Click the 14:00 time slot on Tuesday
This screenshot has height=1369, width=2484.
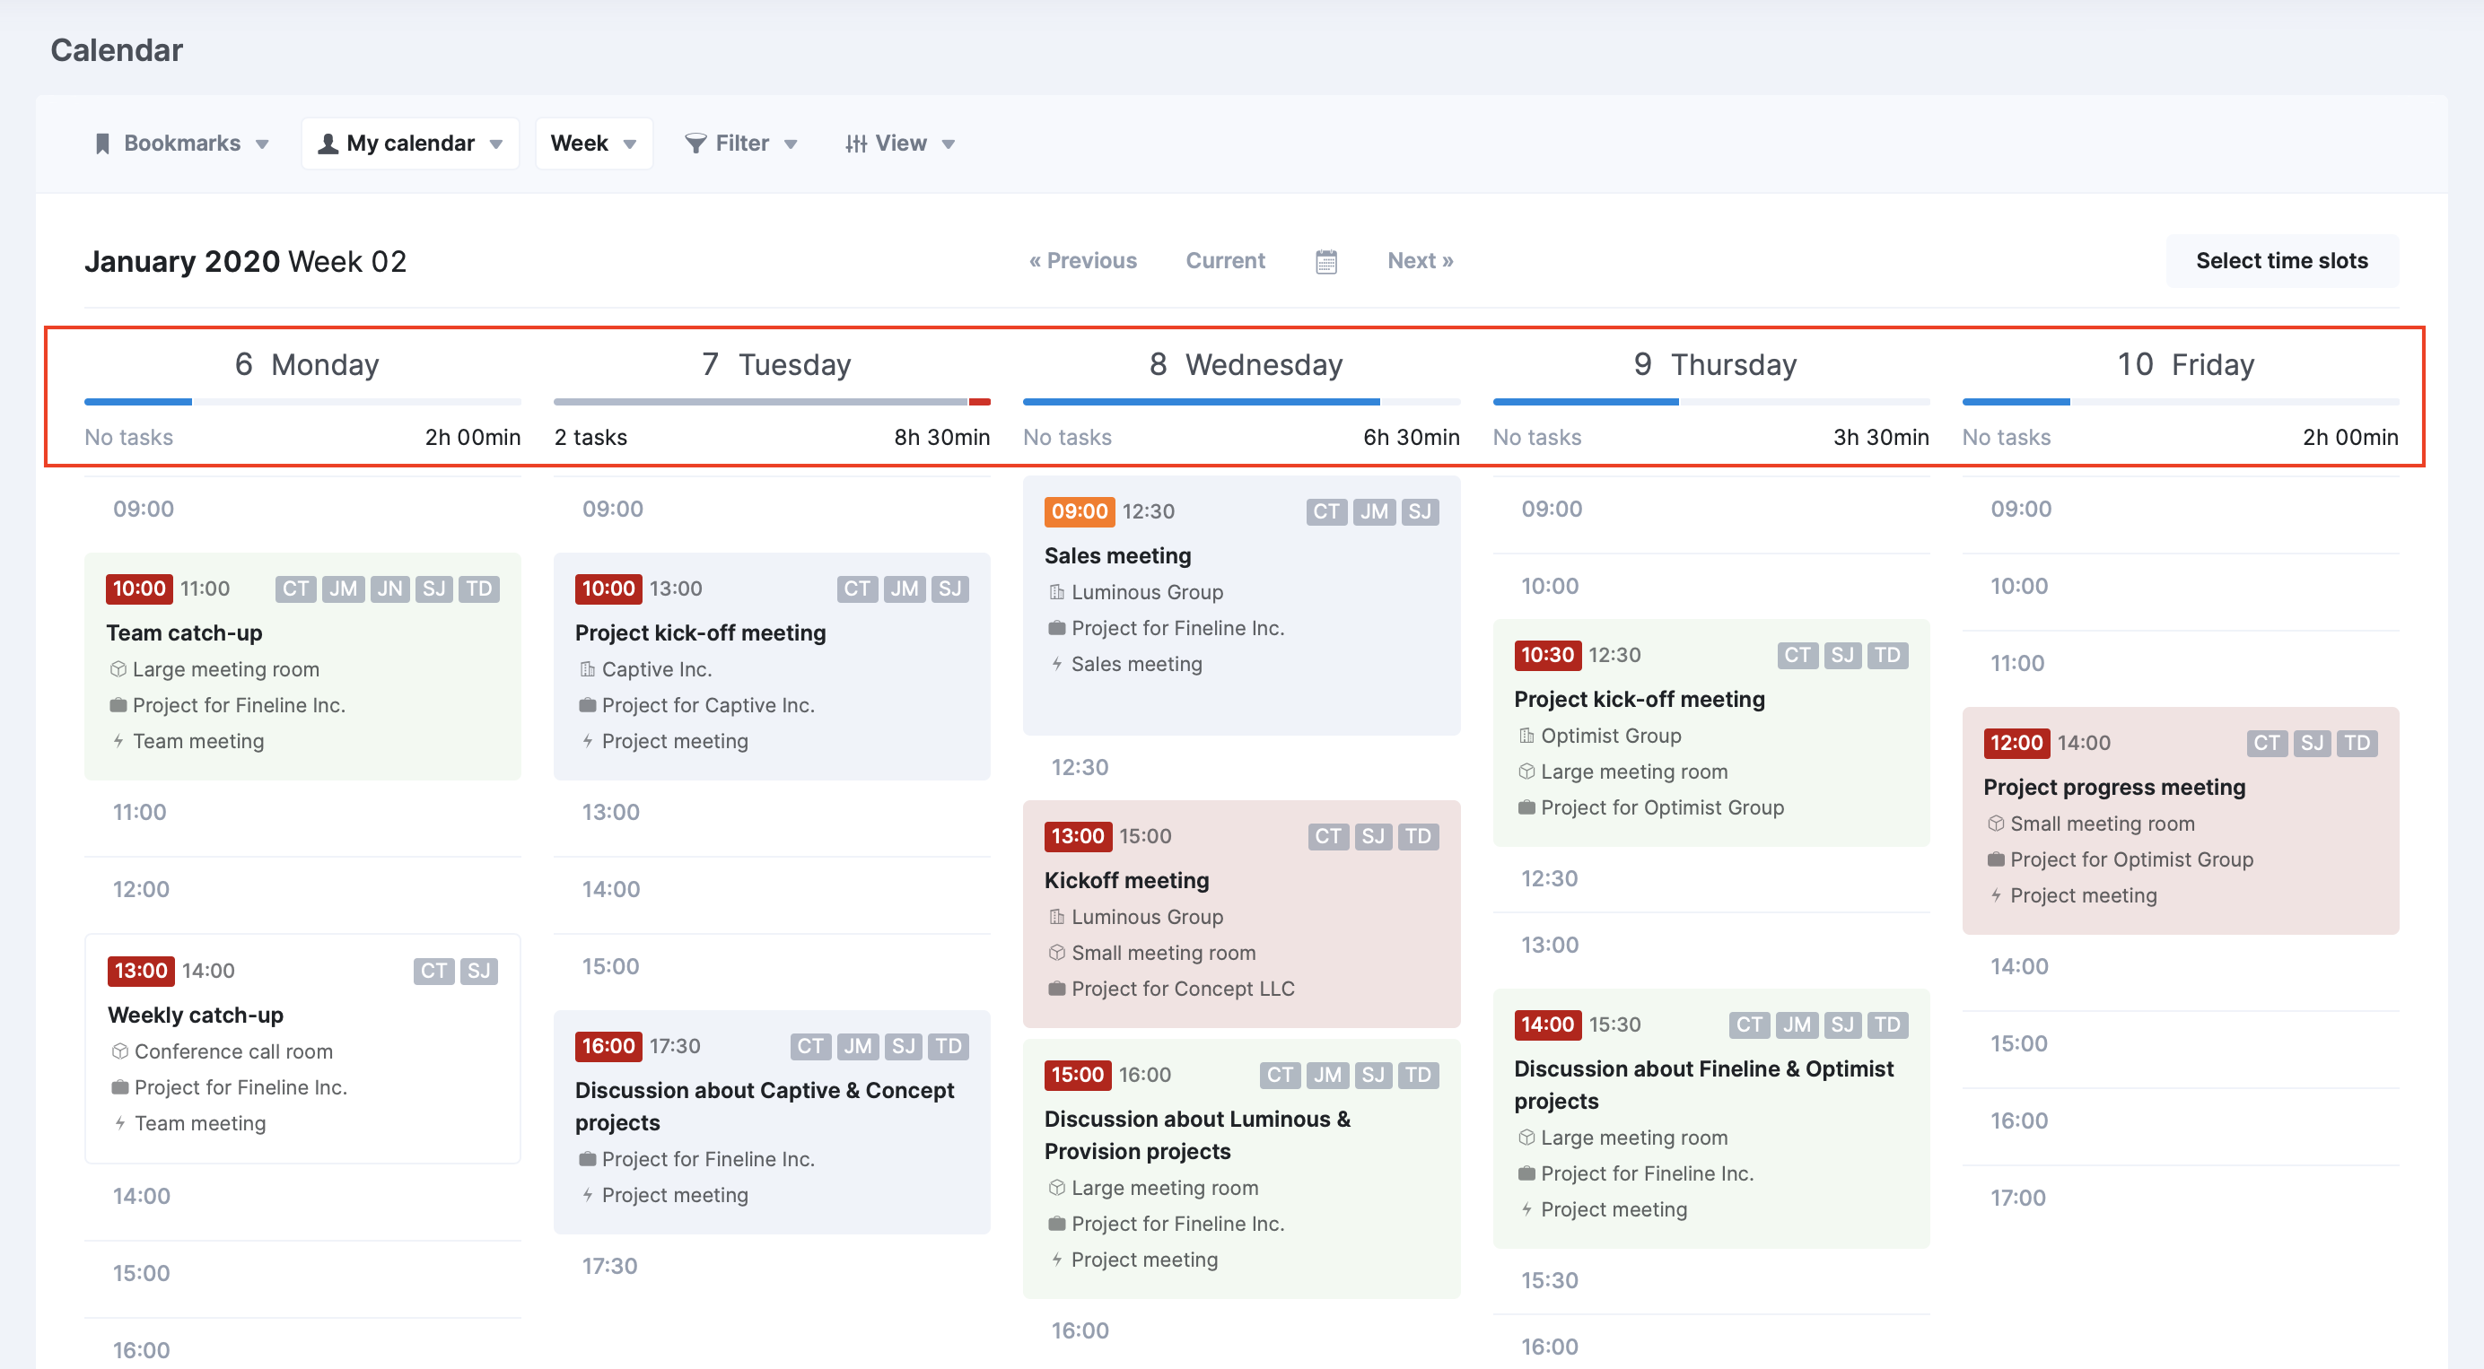click(772, 889)
